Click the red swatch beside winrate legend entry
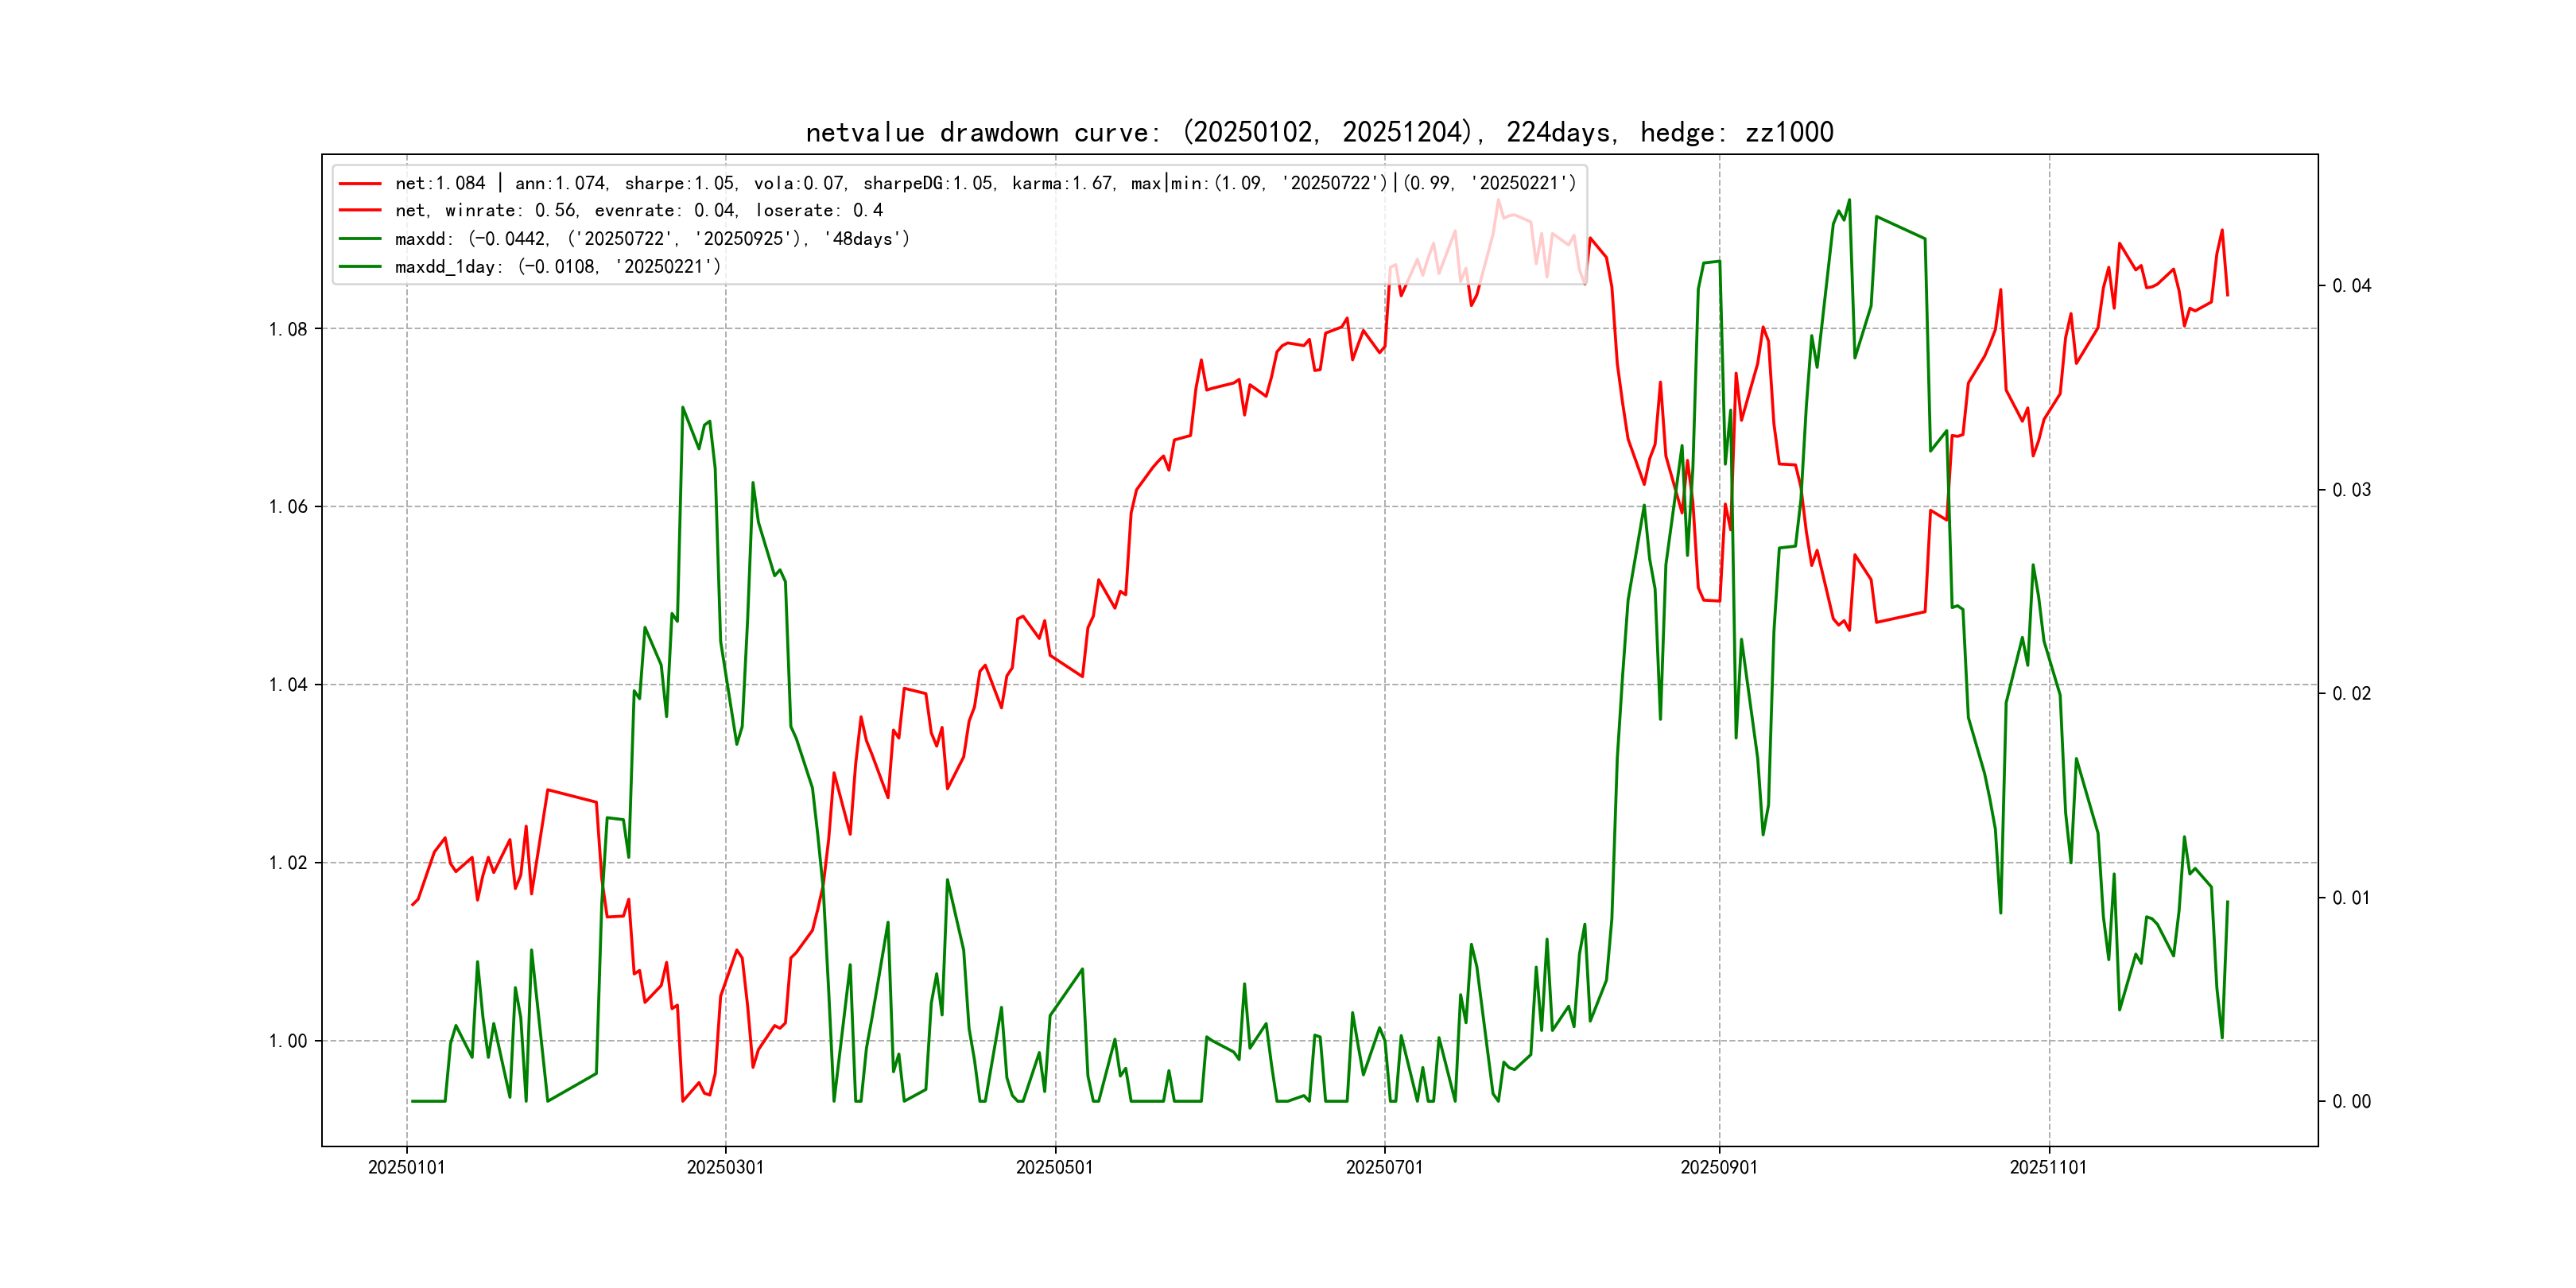 [x=360, y=210]
